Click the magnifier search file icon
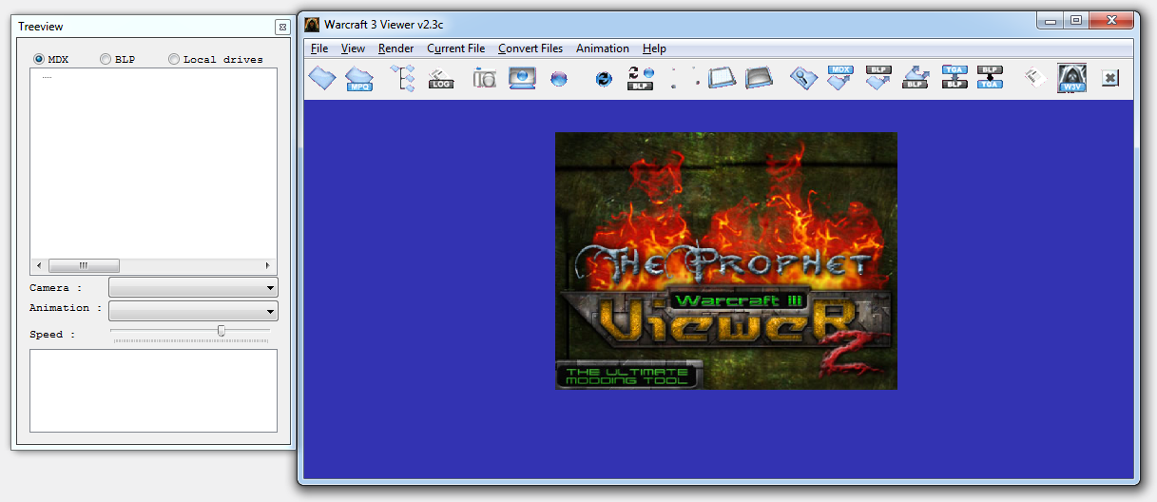The image size is (1157, 502). 803,78
